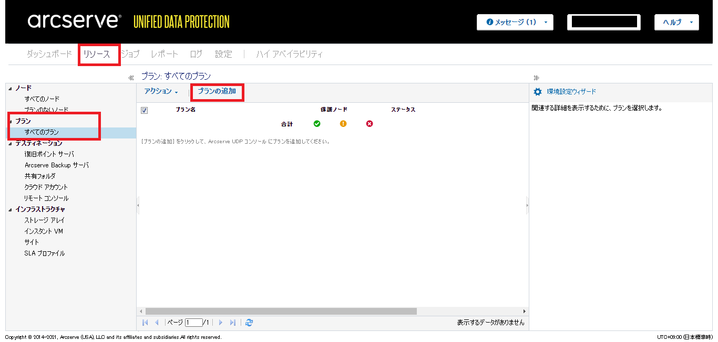Image resolution: width=718 pixels, height=342 pixels.
Task: Collapse the プラン tree group
Action: (10, 121)
